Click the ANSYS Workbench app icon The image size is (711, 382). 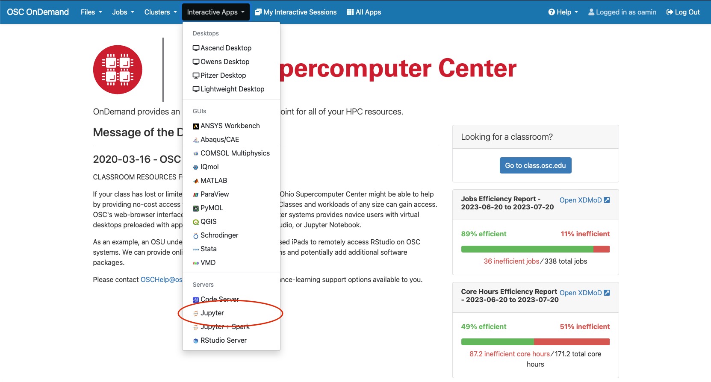coord(196,126)
